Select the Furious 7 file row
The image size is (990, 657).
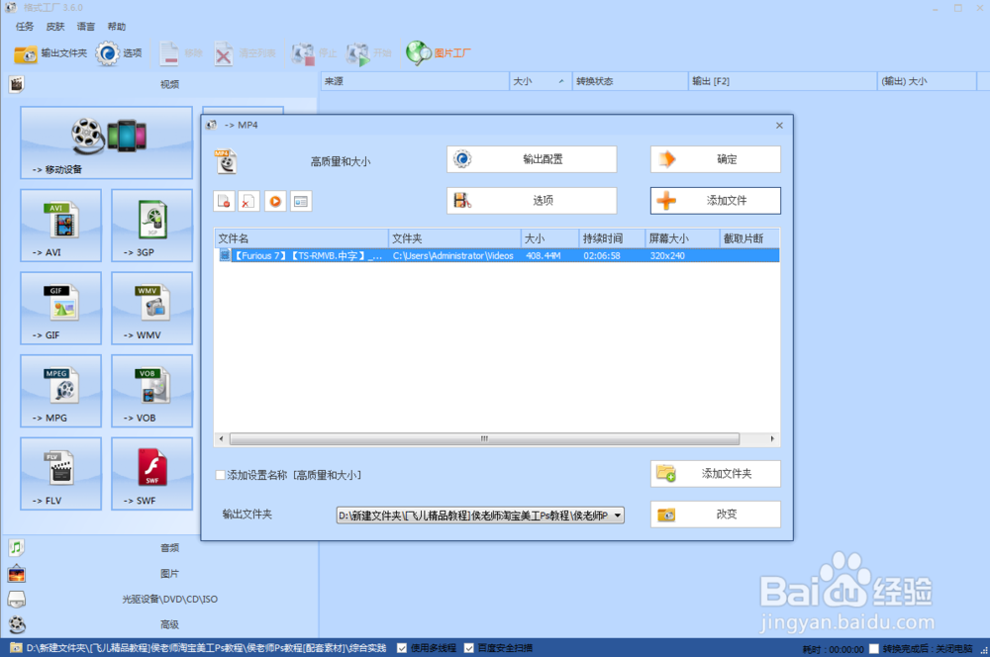point(497,255)
